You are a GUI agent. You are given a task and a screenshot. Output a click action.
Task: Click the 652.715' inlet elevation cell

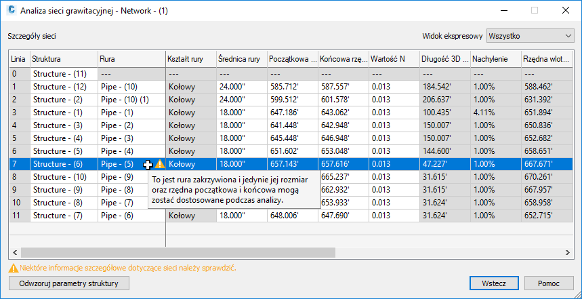coord(547,216)
